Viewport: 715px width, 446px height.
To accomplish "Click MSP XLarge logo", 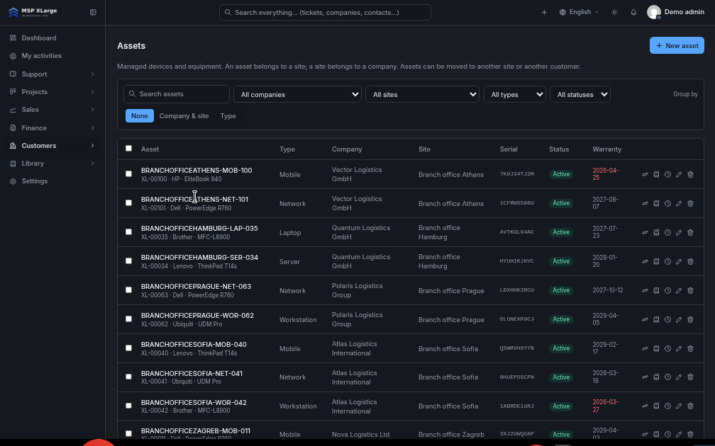I will 33,12.
